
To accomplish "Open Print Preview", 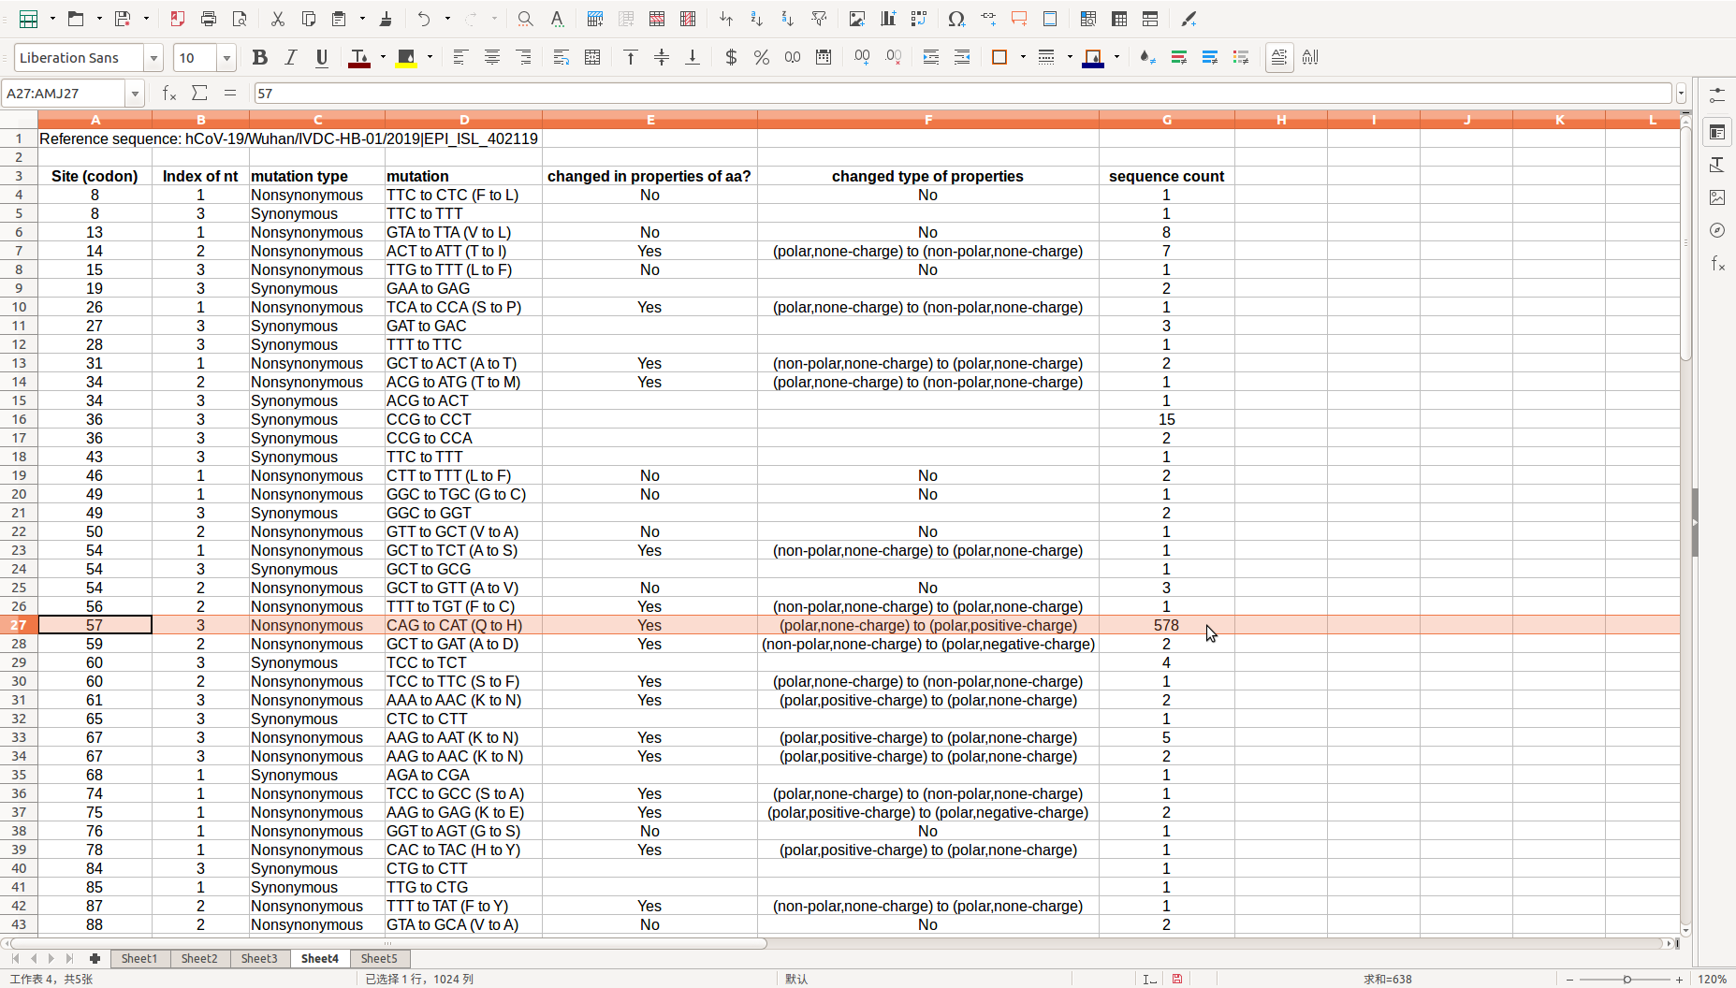I will point(240,19).
